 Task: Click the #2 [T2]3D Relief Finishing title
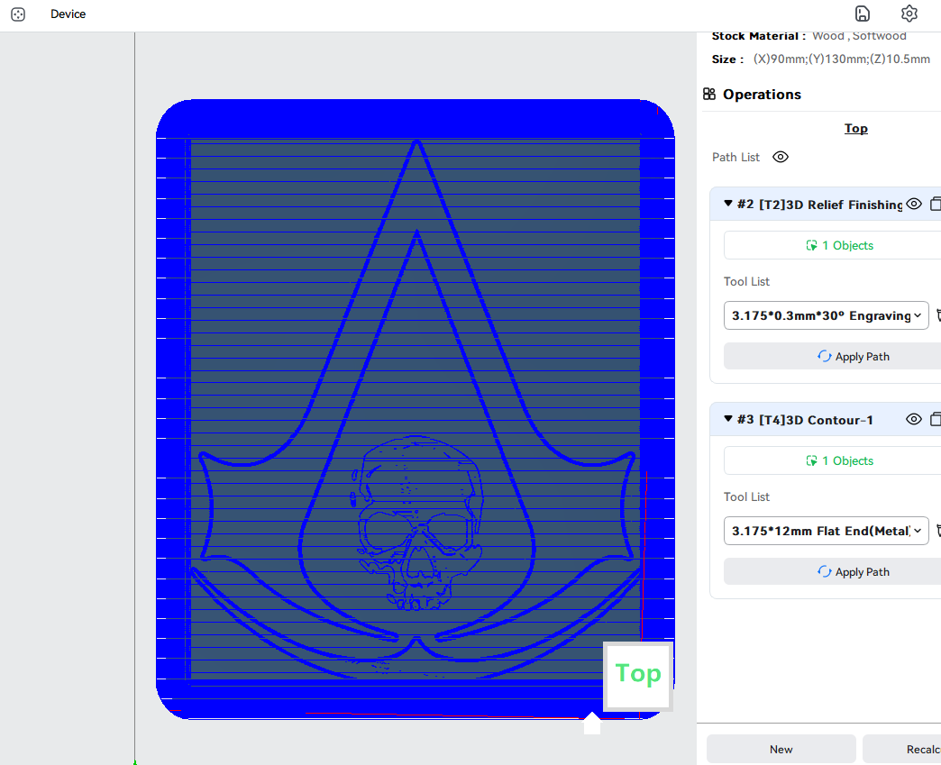pos(820,205)
